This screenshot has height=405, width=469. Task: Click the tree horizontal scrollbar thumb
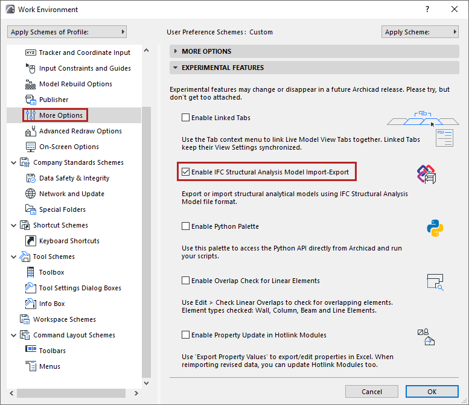(x=71, y=393)
